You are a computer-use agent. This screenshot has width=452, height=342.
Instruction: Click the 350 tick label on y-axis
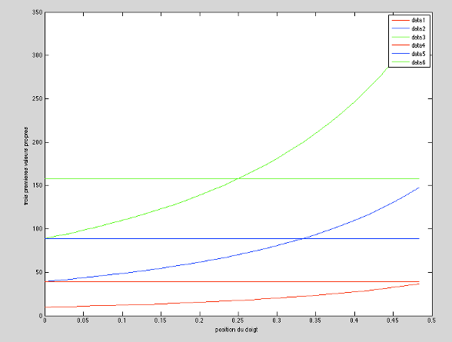(37, 12)
